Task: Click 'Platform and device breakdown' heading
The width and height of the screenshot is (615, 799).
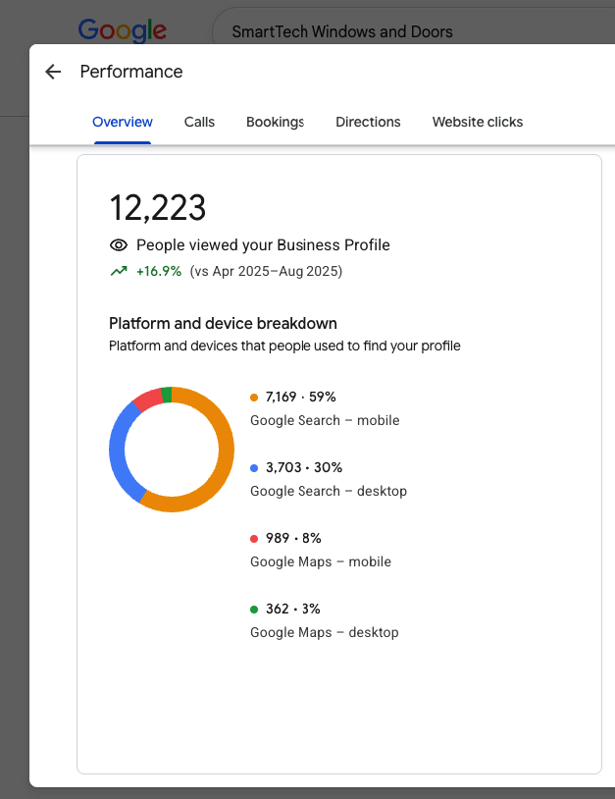Action: coord(223,324)
